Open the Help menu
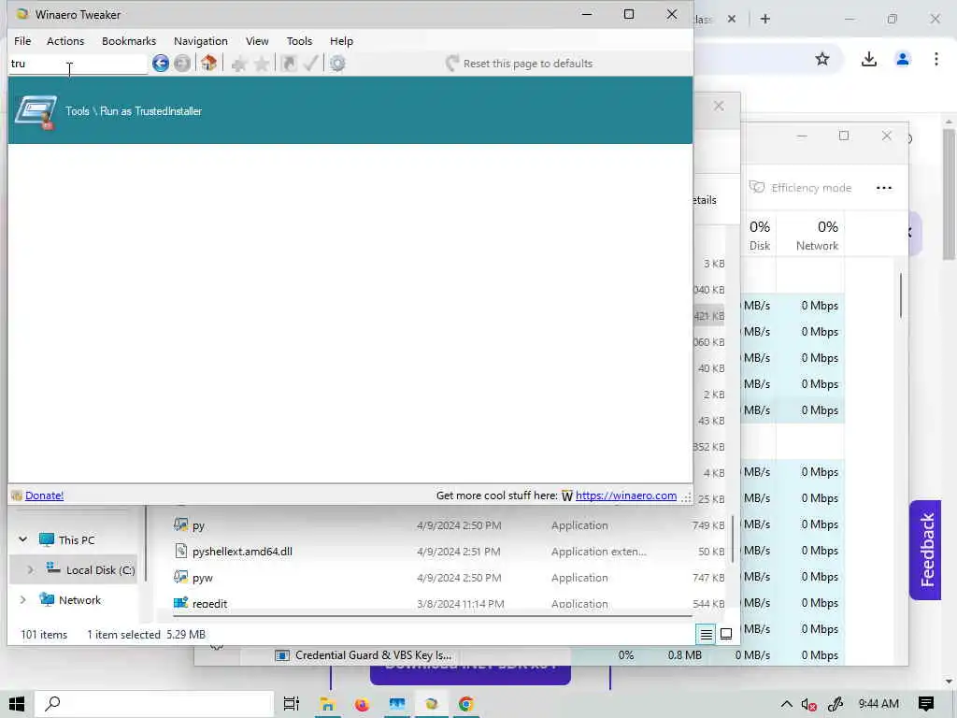Viewport: 957px width, 718px height. tap(341, 41)
